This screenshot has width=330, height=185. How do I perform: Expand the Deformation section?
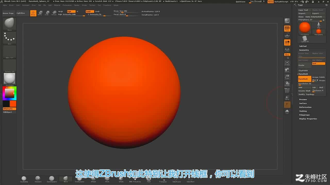coord(305,107)
